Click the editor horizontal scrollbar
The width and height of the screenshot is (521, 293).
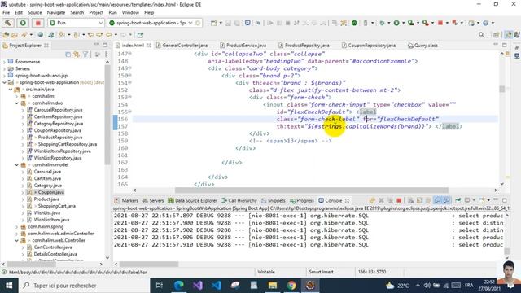(x=311, y=190)
